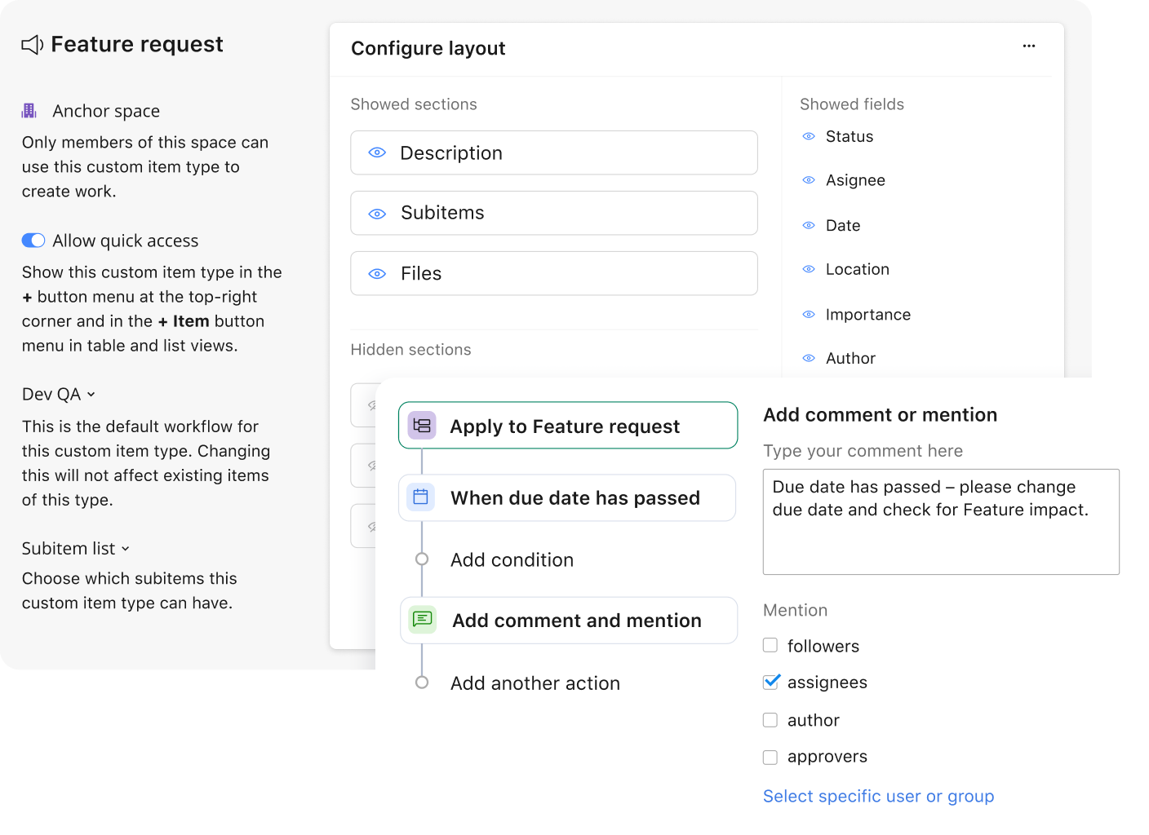Viewport: 1149px width, 835px height.
Task: Enable the approvers checkbox
Action: coord(770,757)
